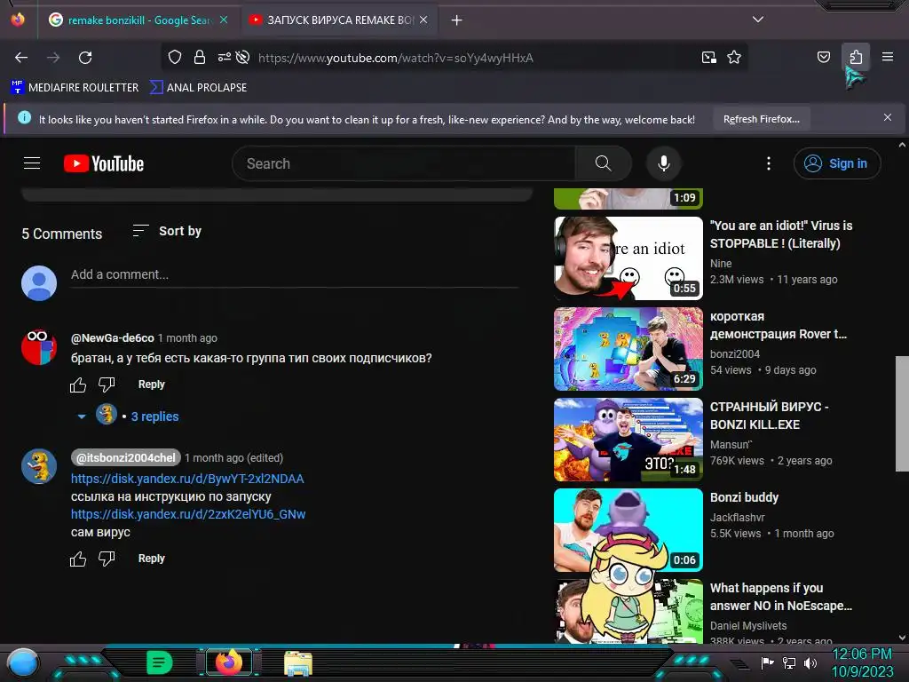Click the volume speaker tray icon
909x682 pixels.
tap(810, 662)
